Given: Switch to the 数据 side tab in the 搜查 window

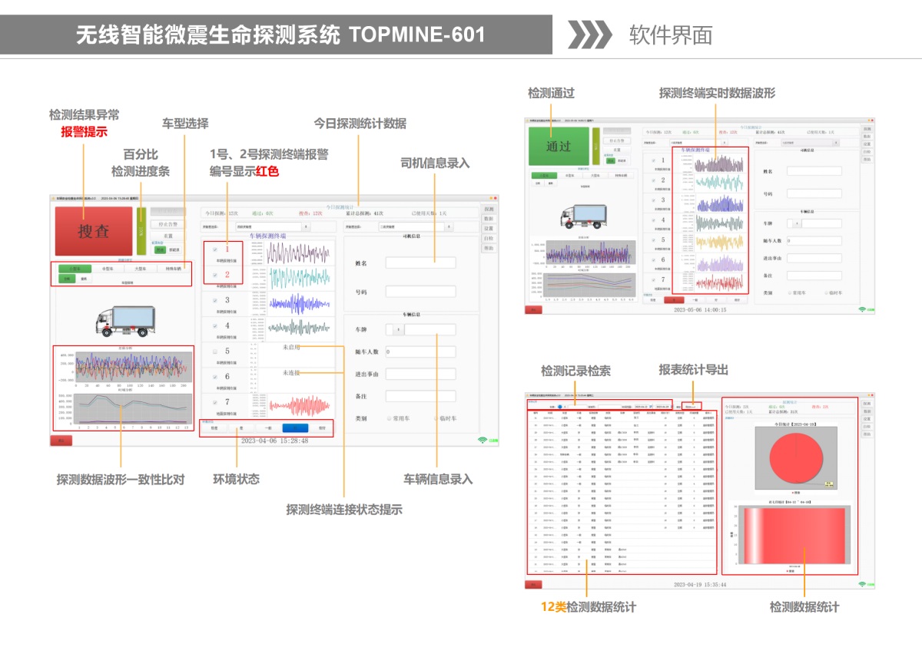Looking at the screenshot, I should click(489, 219).
